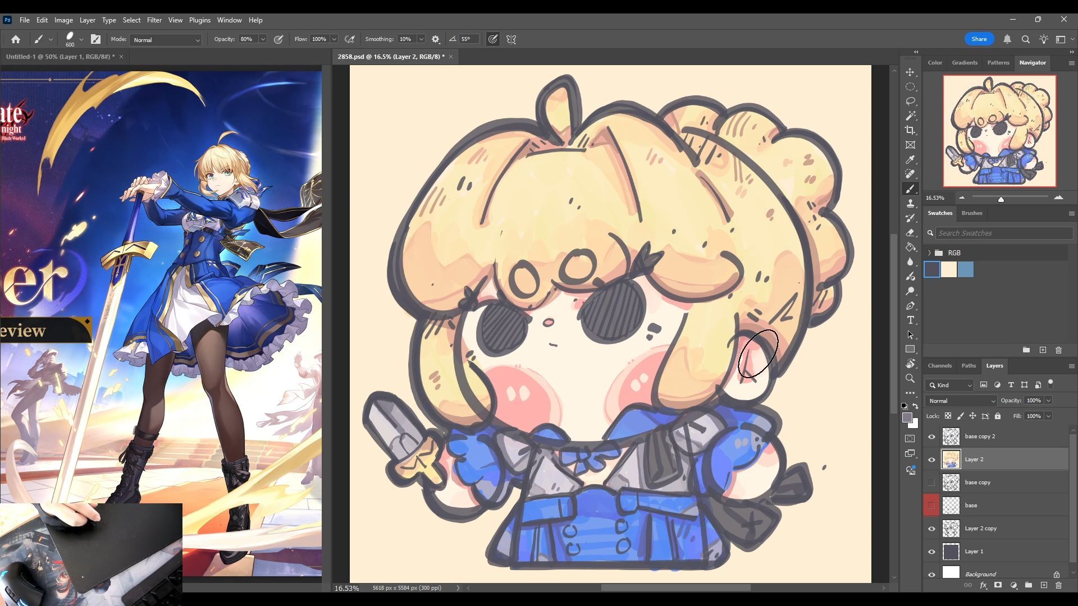Viewport: 1078px width, 606px height.
Task: Select the Clone Stamp tool
Action: pos(910,204)
